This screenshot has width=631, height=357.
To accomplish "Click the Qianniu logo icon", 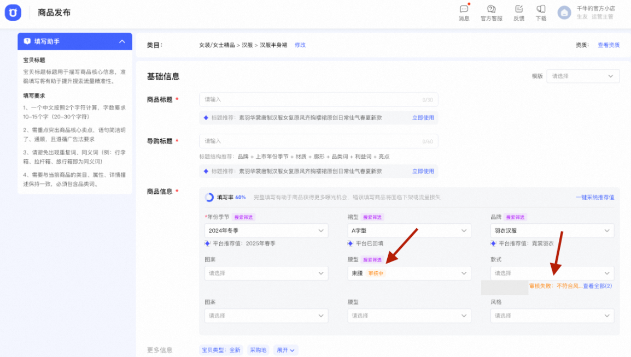I will (x=13, y=13).
